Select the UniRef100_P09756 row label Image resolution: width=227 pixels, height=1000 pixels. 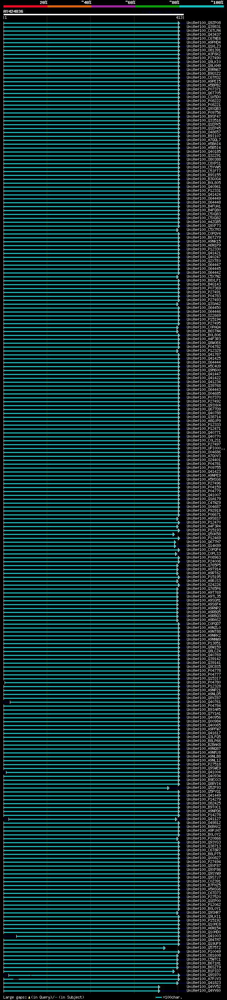[203, 112]
